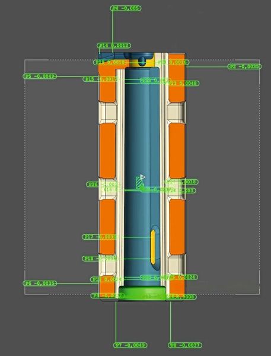Viewport: 271px width, 356px height.
Task: Select the yellow keyway slot on shaft
Action: 153,247
